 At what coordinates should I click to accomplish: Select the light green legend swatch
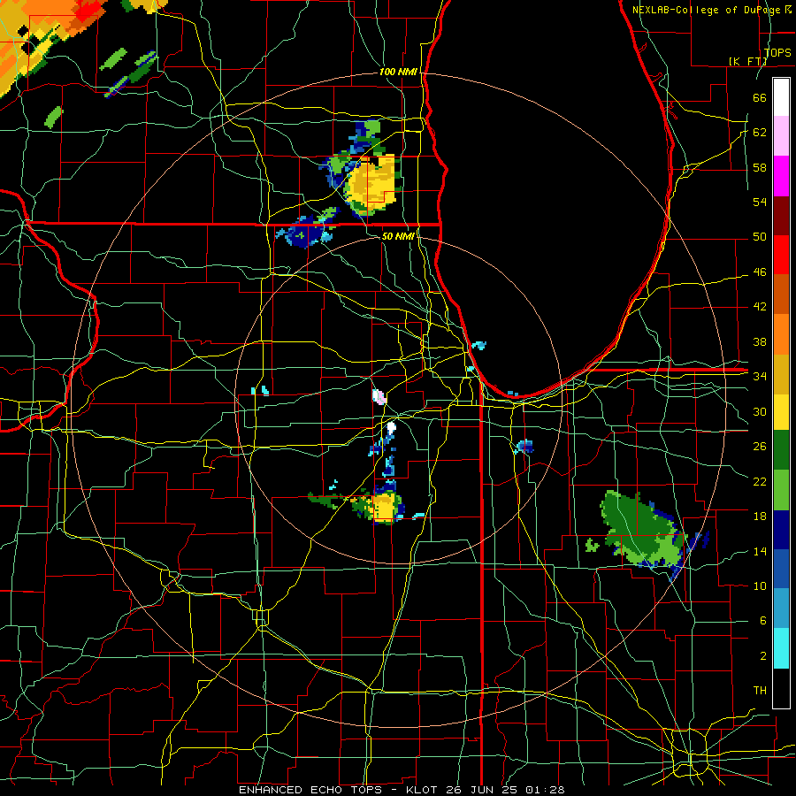[781, 490]
